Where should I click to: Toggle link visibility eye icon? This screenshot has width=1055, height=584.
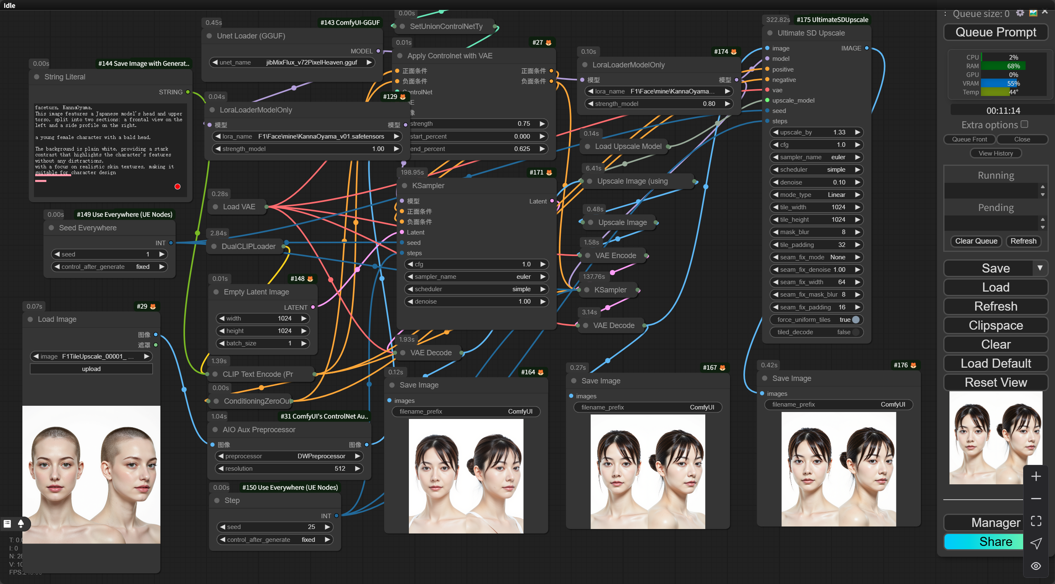1036,566
